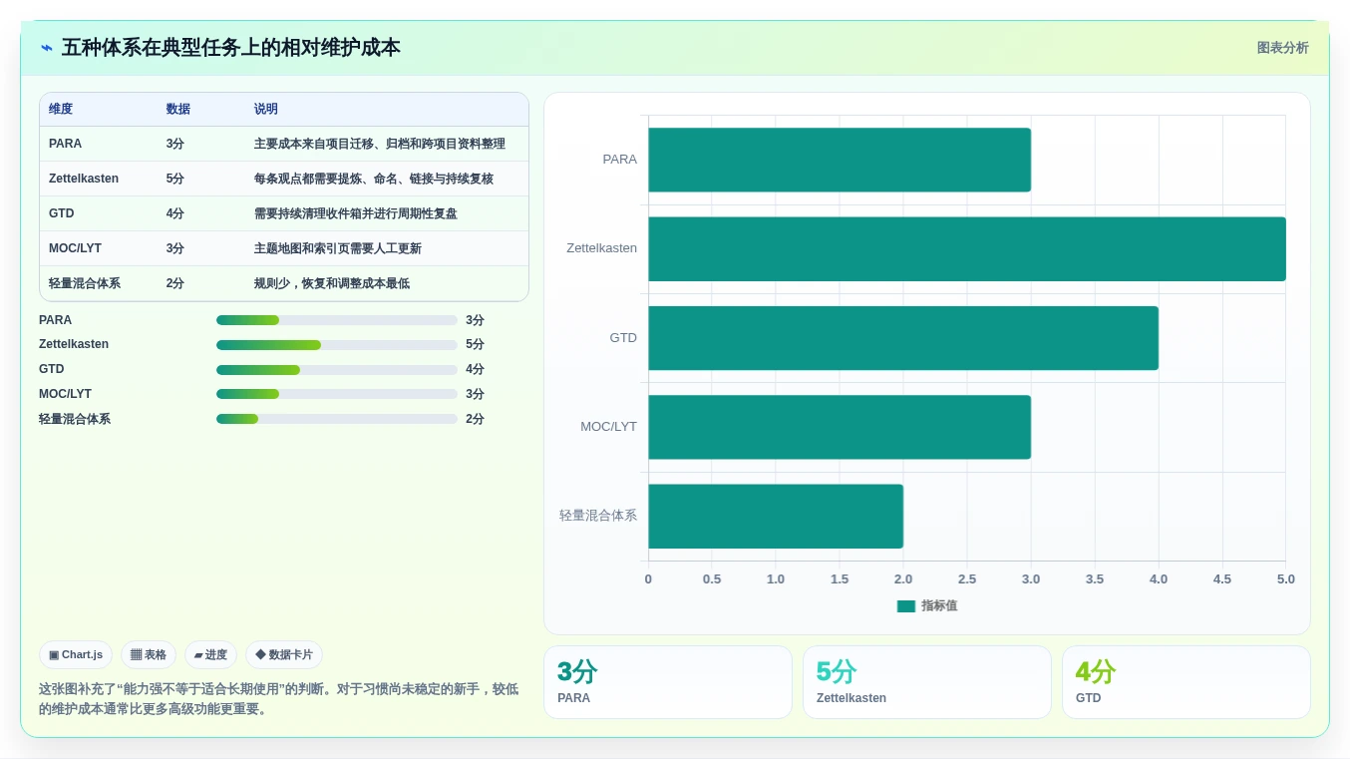Viewport: 1350px width, 759px height.
Task: Select GTD cell in table
Action: pos(62,213)
